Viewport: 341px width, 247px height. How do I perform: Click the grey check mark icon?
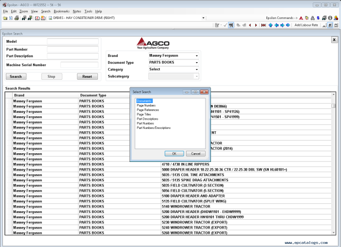(225, 25)
